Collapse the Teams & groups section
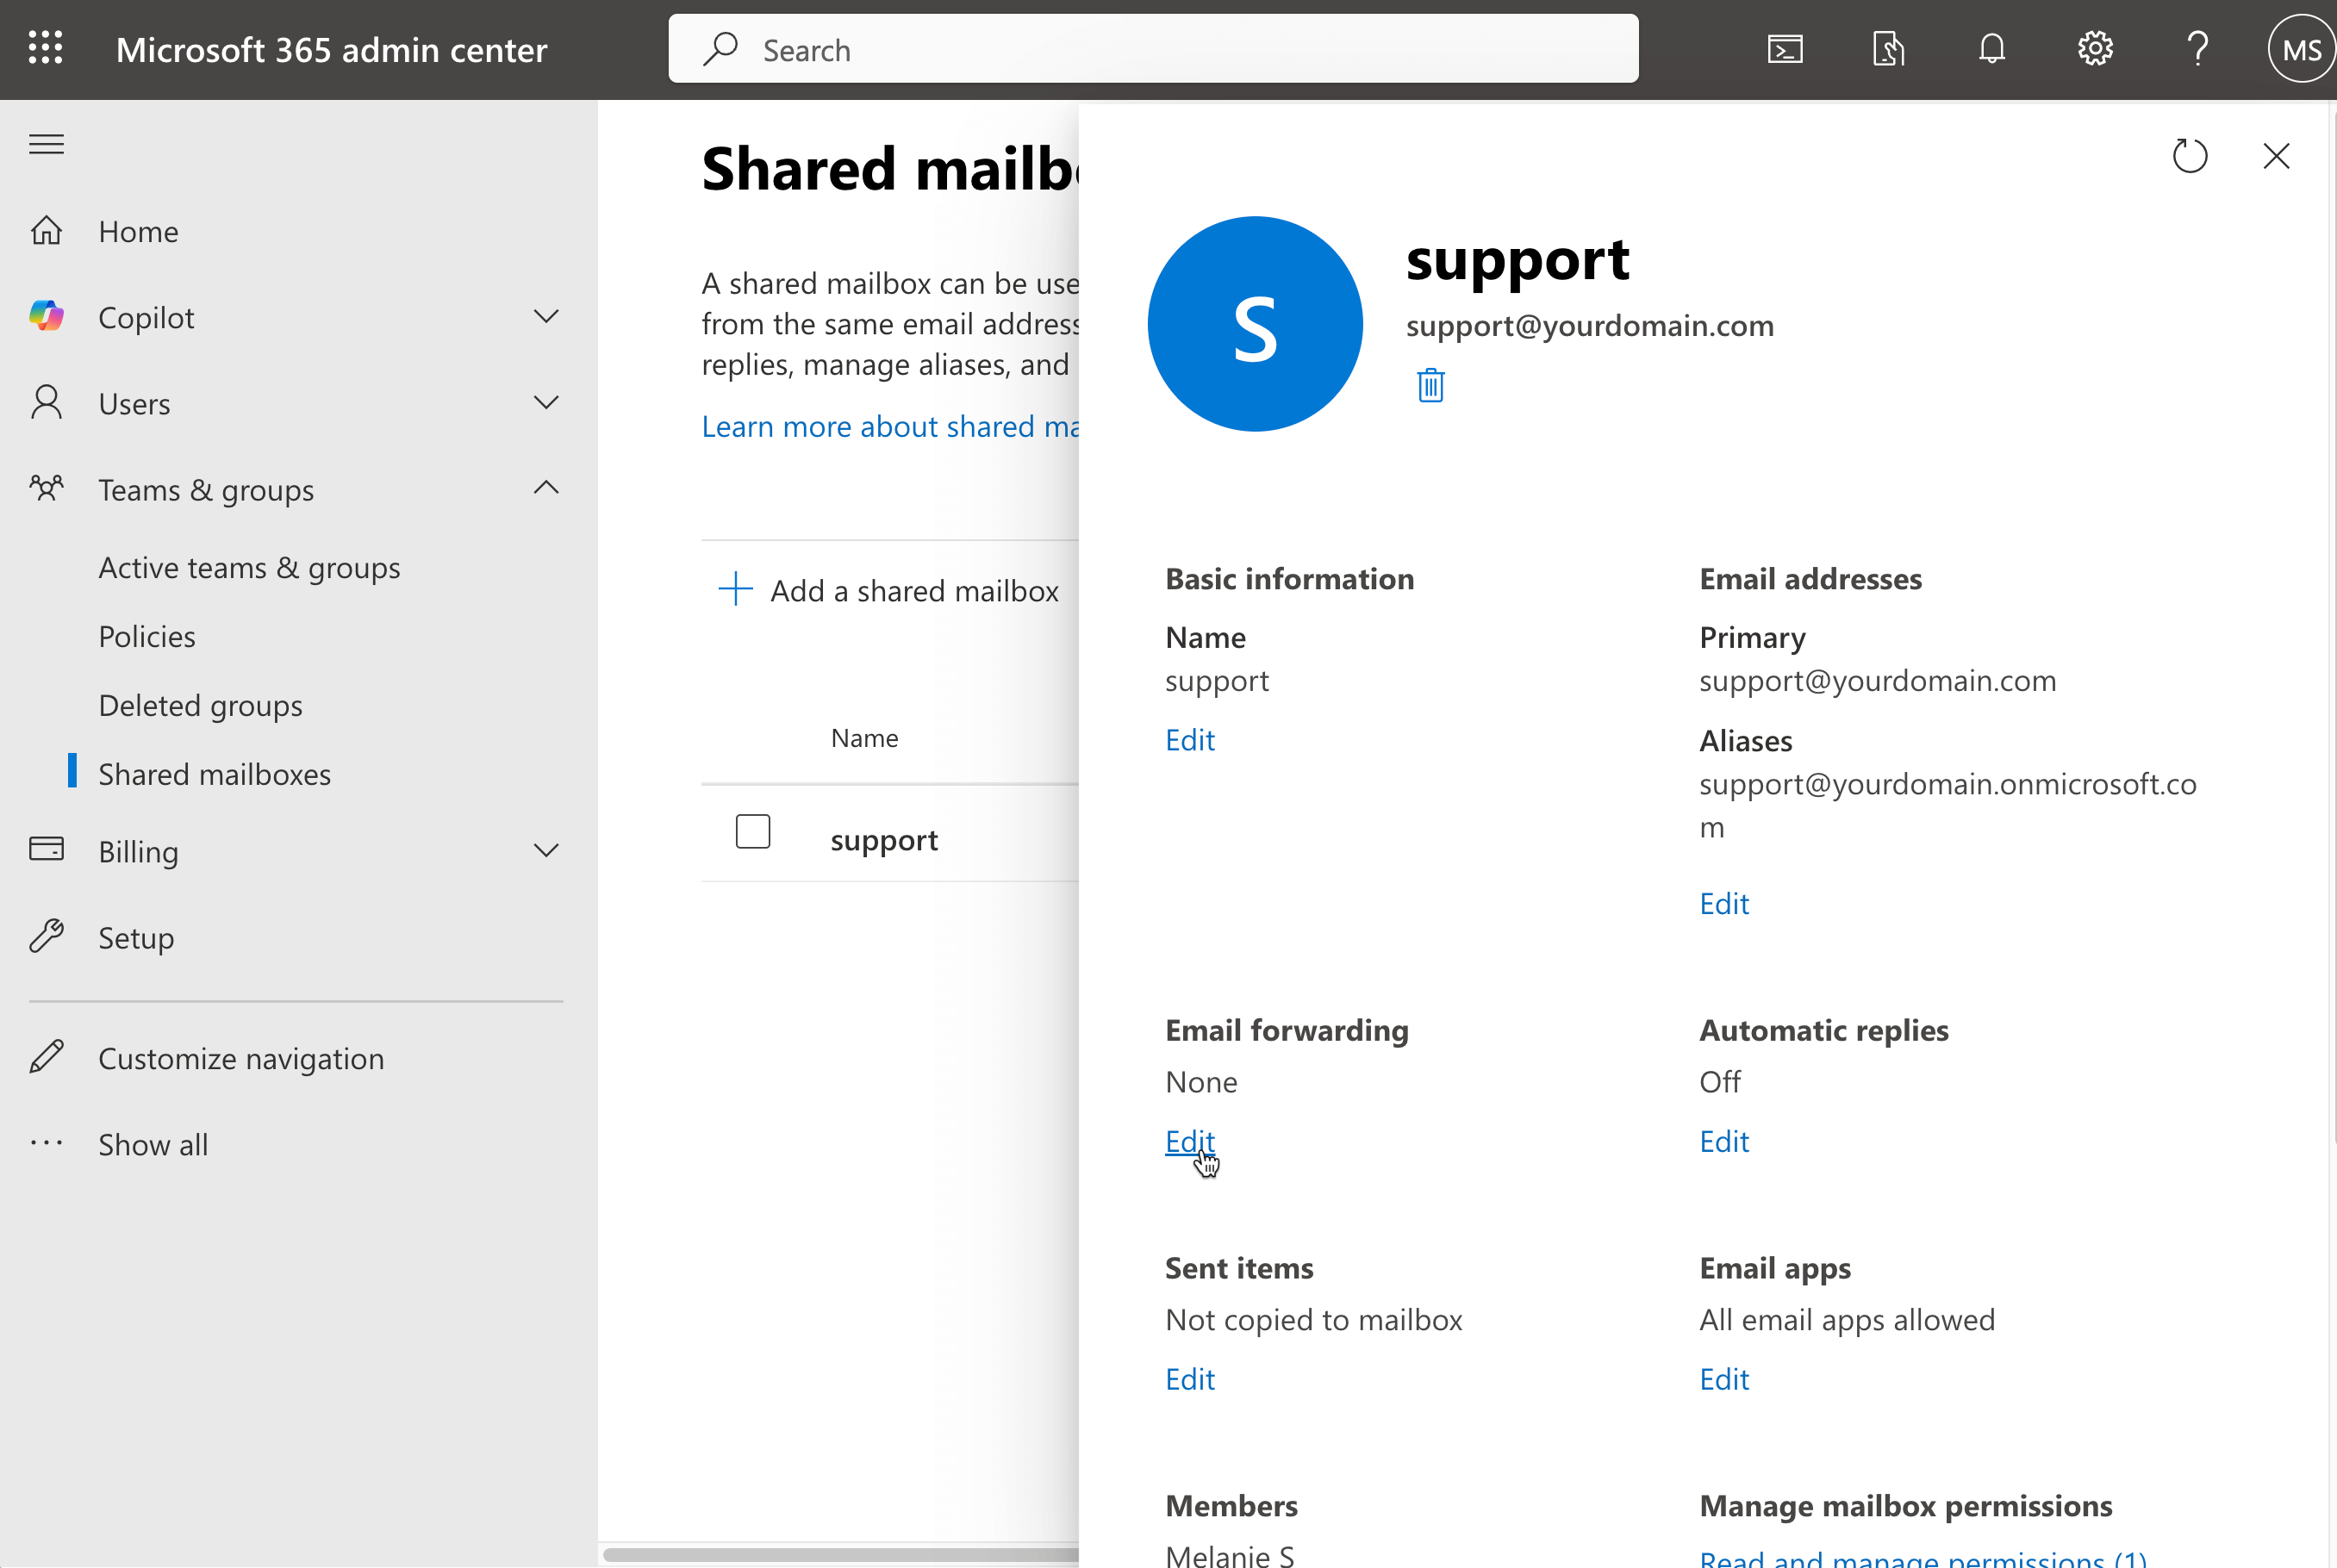This screenshot has width=2337, height=1568. pos(546,489)
